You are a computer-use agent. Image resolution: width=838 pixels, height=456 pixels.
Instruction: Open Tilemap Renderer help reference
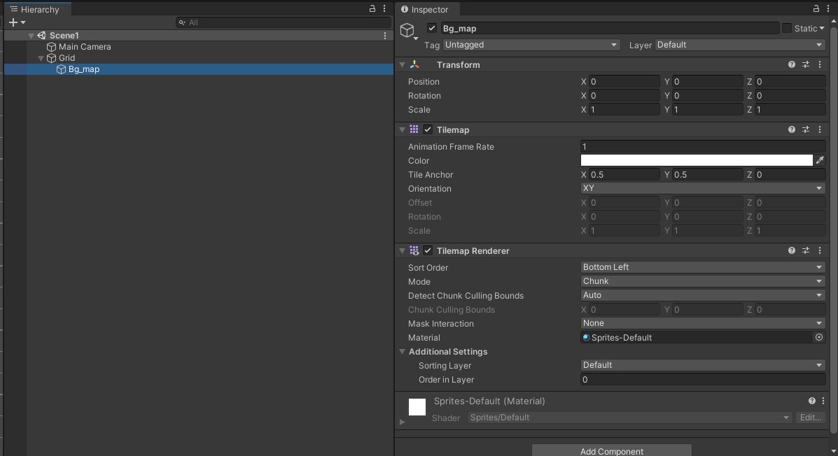click(792, 250)
